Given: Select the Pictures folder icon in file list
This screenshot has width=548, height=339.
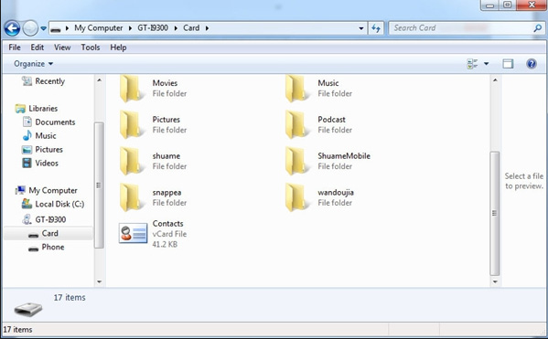Looking at the screenshot, I should point(131,124).
